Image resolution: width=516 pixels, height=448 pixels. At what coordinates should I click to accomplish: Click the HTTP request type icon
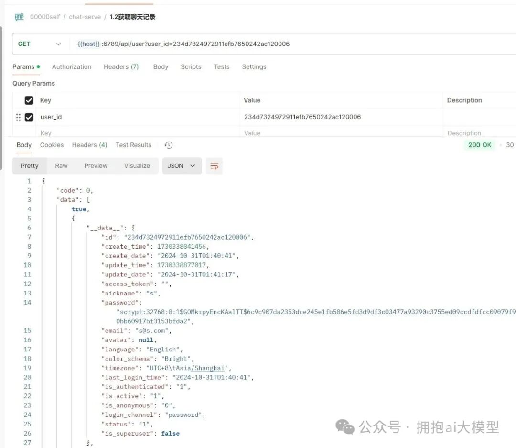(19, 16)
